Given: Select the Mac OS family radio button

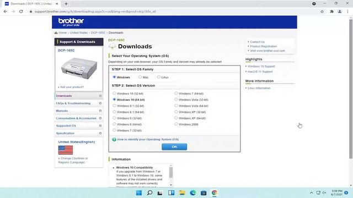Looking at the screenshot, I should 140,77.
